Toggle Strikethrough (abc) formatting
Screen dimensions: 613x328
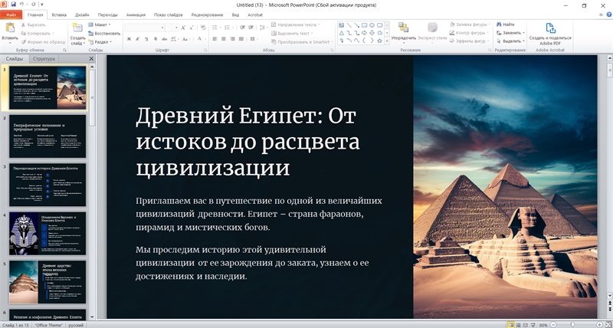164,39
